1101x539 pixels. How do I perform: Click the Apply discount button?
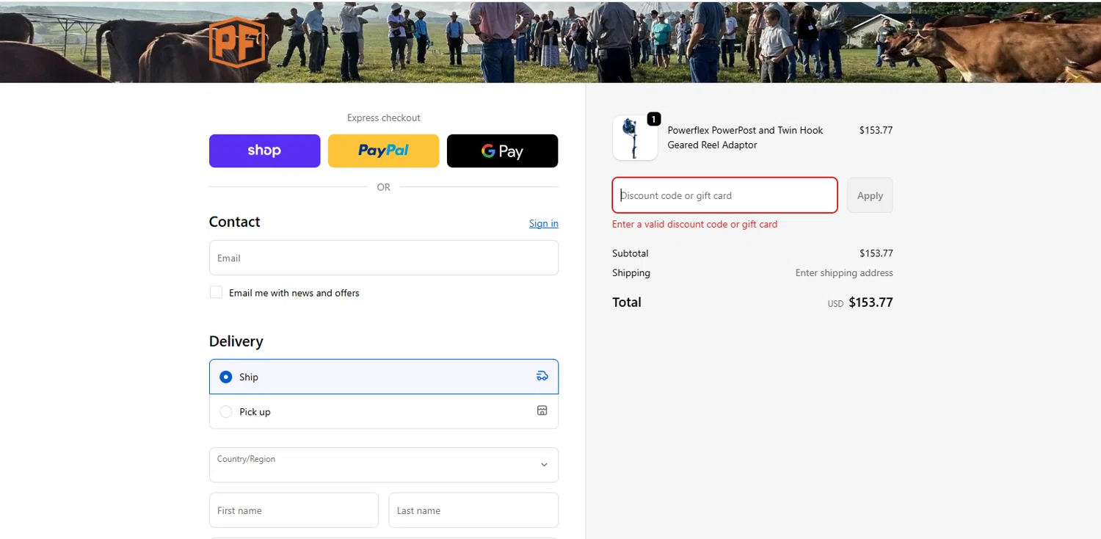[870, 195]
